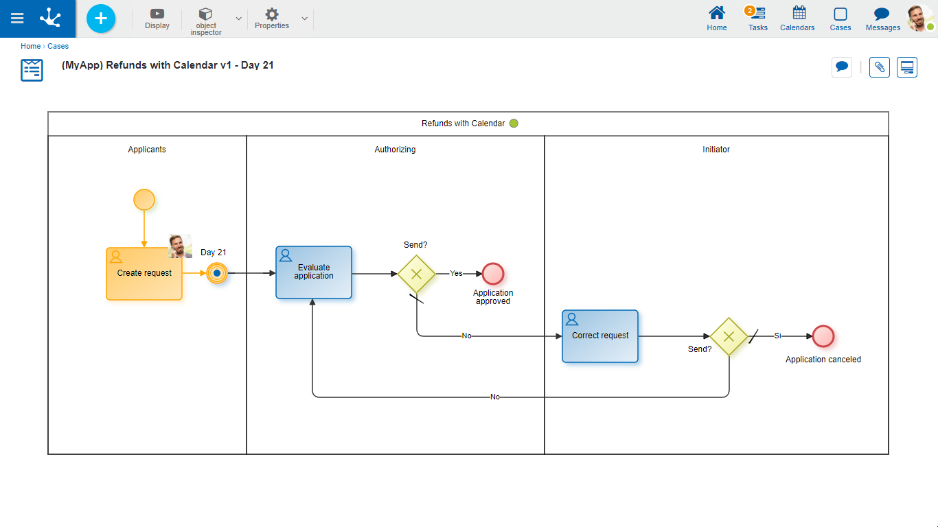Open the Messages section
Viewport: 938px width, 527px height.
pyautogui.click(x=882, y=19)
